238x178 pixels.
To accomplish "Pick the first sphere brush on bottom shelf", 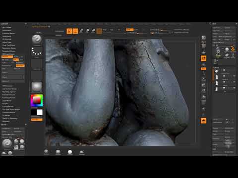I will click(46, 152).
